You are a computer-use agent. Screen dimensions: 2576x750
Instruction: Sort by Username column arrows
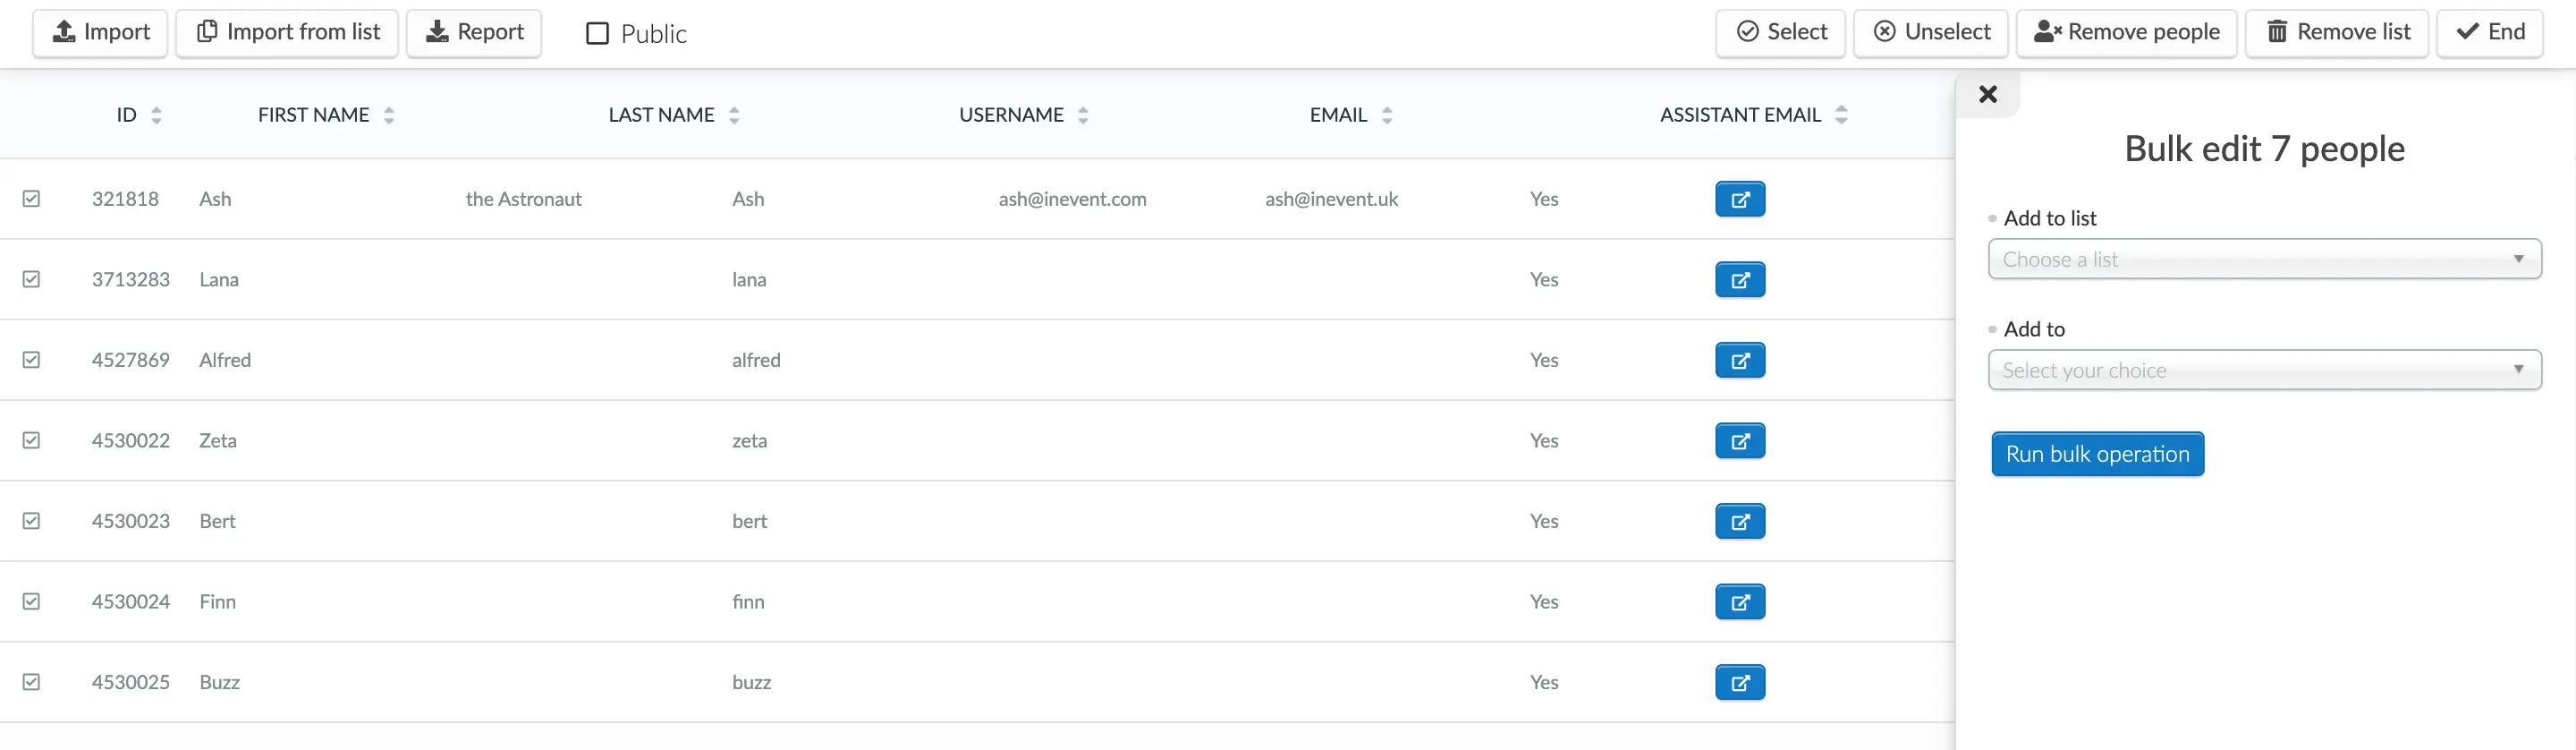click(1083, 115)
